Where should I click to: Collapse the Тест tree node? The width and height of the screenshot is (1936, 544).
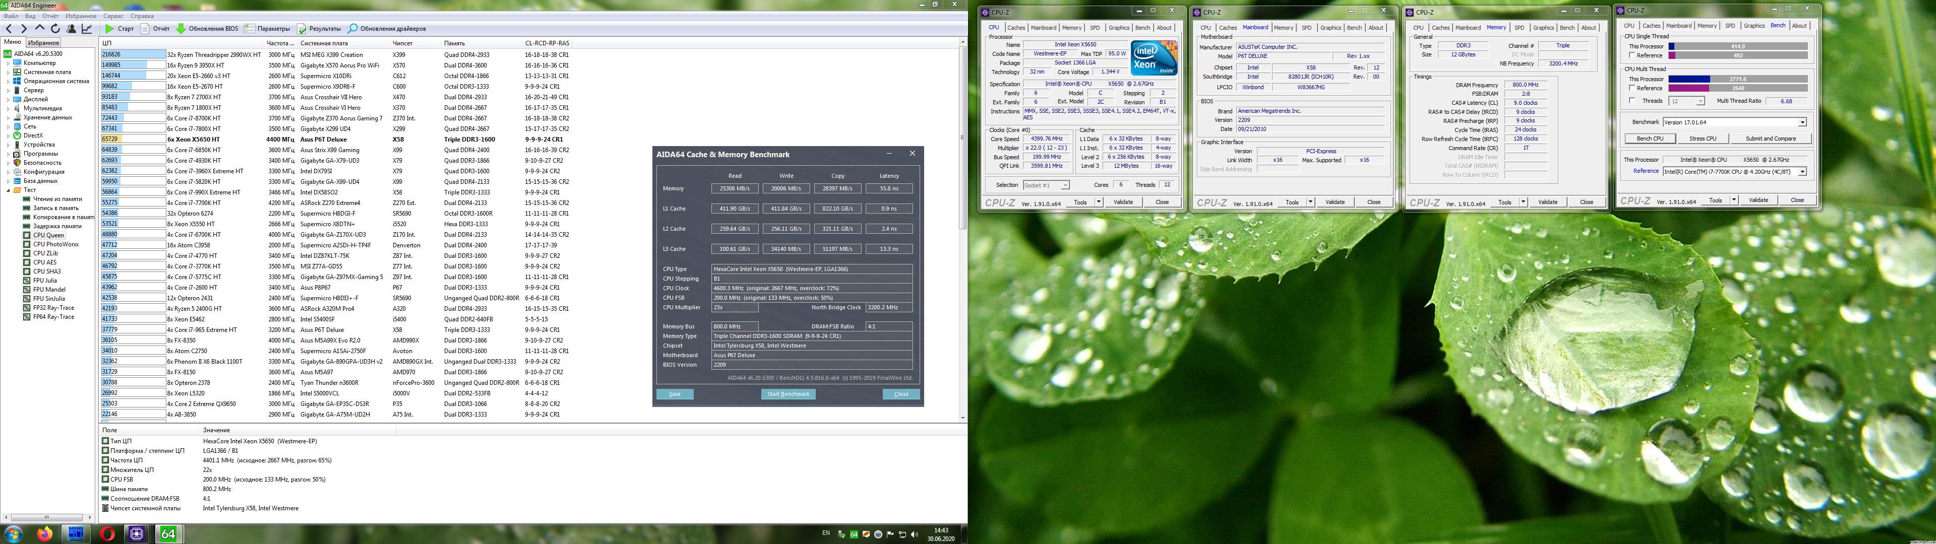click(x=8, y=190)
